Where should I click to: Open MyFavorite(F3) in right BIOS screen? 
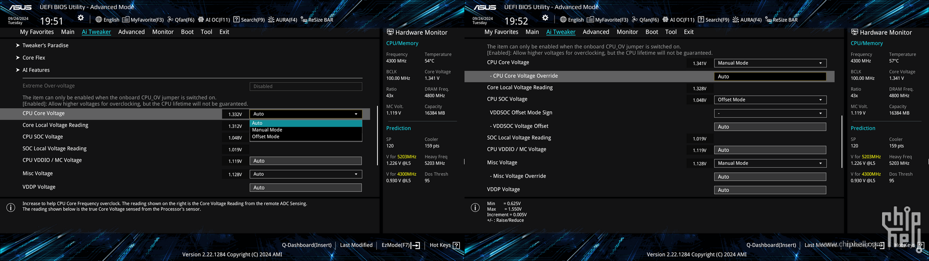pyautogui.click(x=607, y=20)
